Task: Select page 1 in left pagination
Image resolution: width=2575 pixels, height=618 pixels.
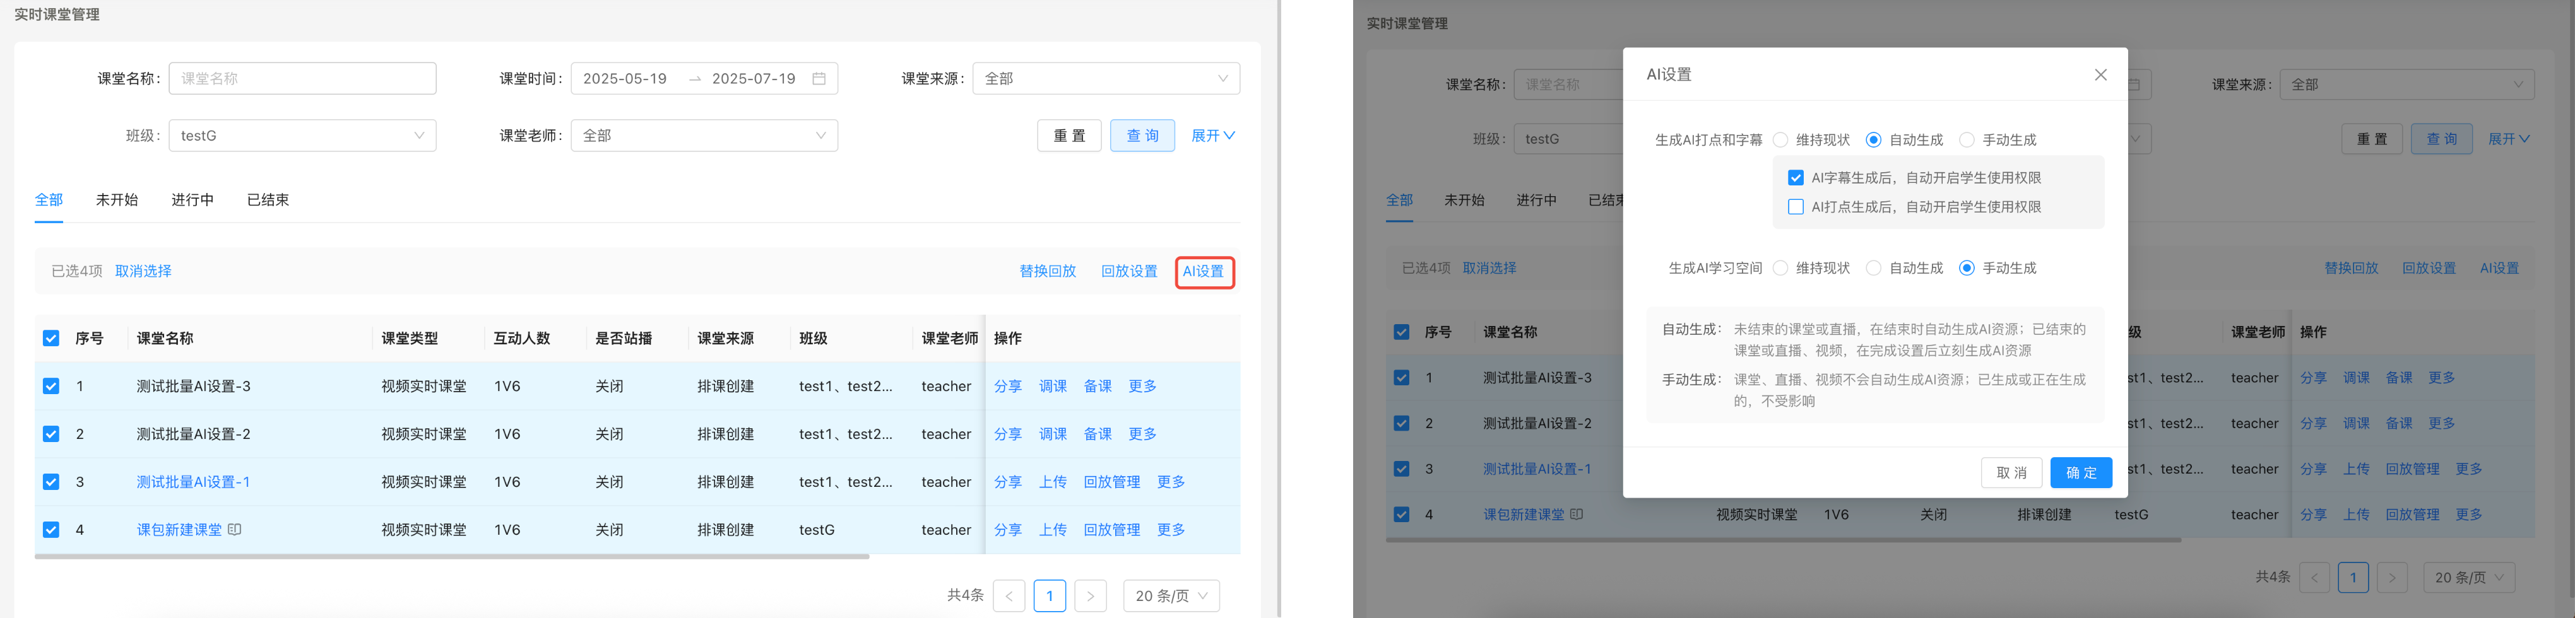Action: coord(1050,596)
